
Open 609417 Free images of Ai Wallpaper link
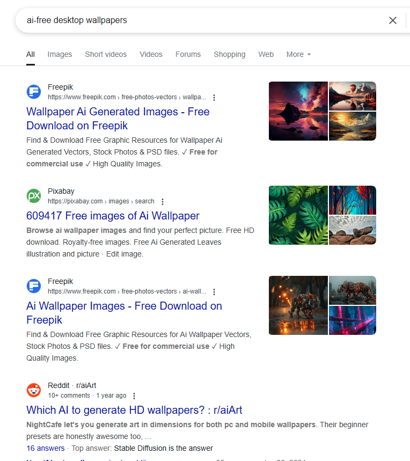[113, 216]
